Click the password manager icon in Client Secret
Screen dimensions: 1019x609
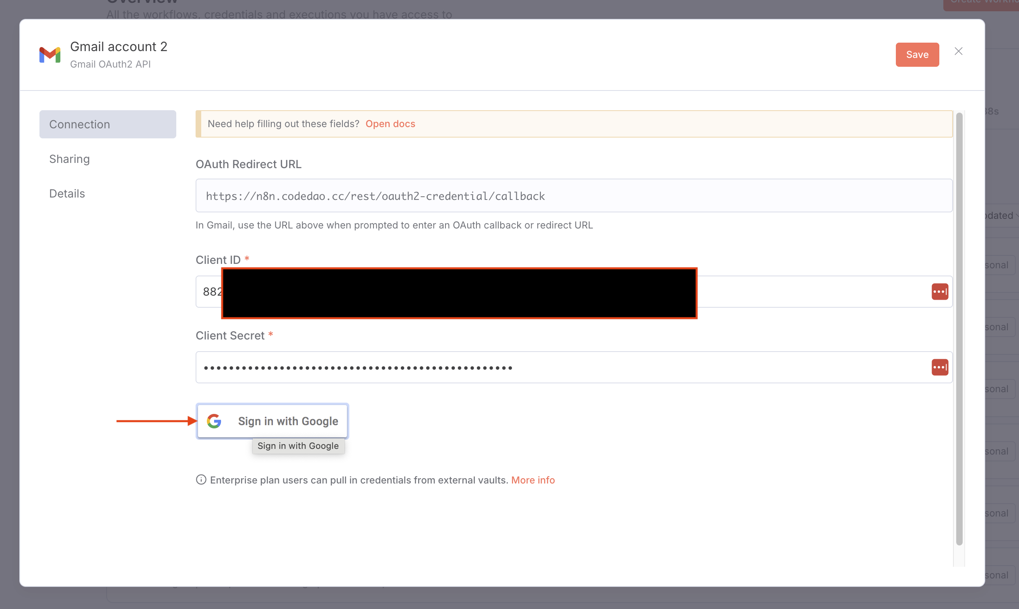pos(939,367)
